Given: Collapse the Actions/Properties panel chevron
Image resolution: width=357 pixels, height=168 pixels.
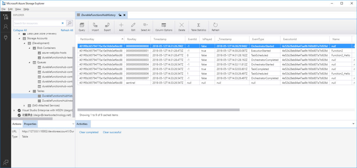Looking at the screenshot, I should 73,124.
